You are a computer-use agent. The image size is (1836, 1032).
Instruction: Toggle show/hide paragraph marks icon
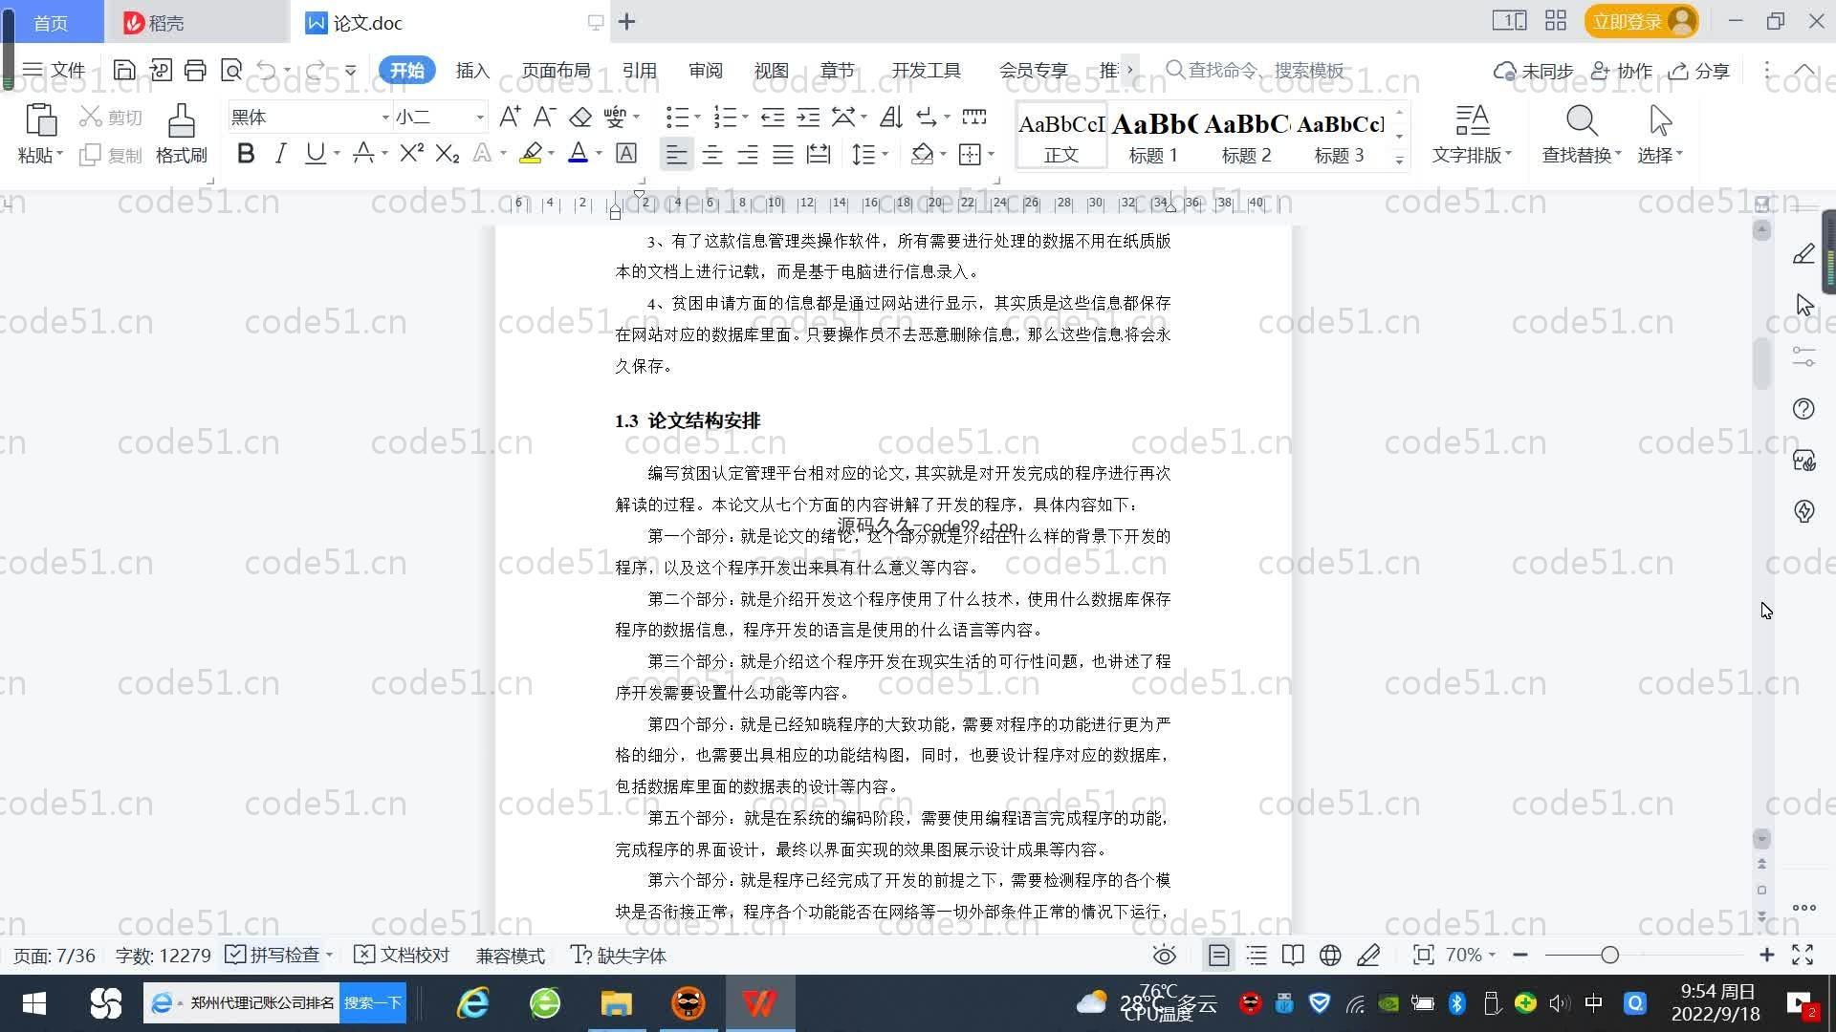click(926, 117)
